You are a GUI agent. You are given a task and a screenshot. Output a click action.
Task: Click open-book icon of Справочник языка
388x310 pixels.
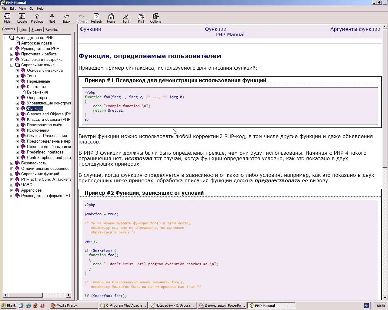pos(17,65)
